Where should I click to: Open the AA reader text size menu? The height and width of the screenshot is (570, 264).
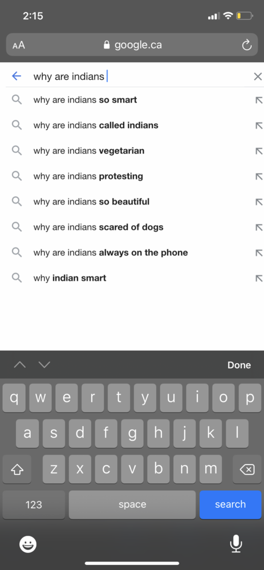tap(19, 46)
